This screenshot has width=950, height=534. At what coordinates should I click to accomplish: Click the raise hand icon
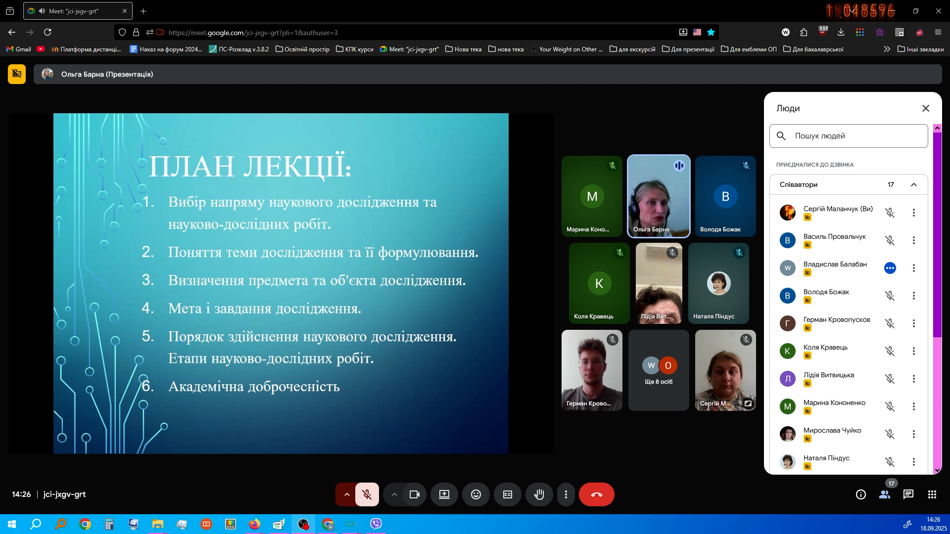(539, 494)
